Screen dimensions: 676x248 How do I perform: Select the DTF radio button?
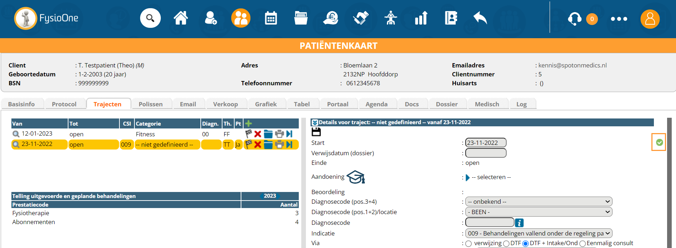coord(506,244)
